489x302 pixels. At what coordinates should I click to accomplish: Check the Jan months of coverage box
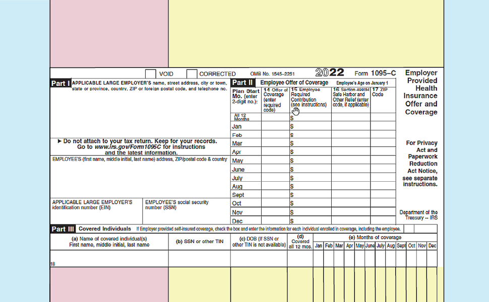[318, 258]
